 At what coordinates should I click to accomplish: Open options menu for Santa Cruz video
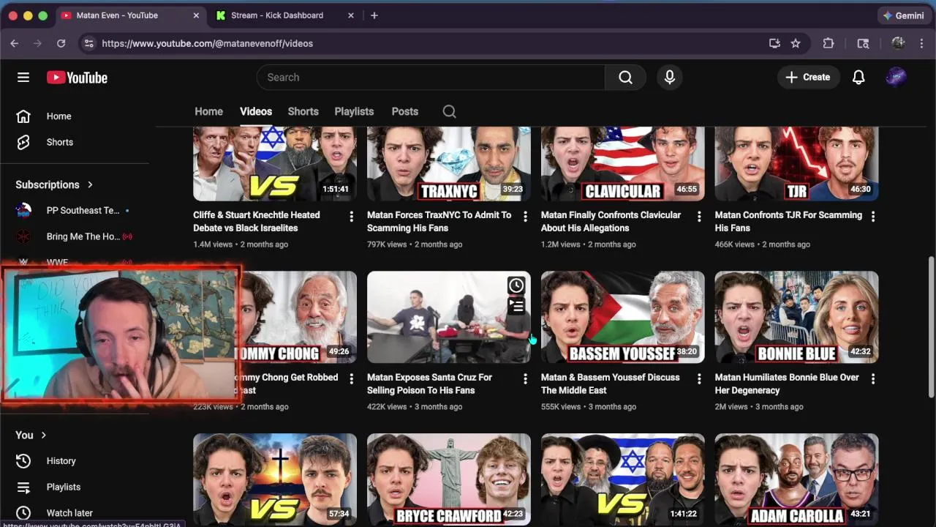525,379
